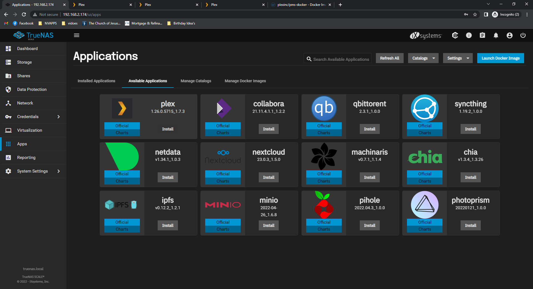Install the plex application
This screenshot has width=533, height=289.
click(168, 129)
